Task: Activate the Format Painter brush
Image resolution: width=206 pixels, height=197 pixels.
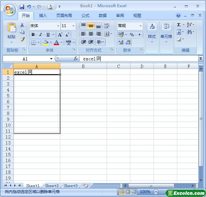Action: [x=22, y=39]
